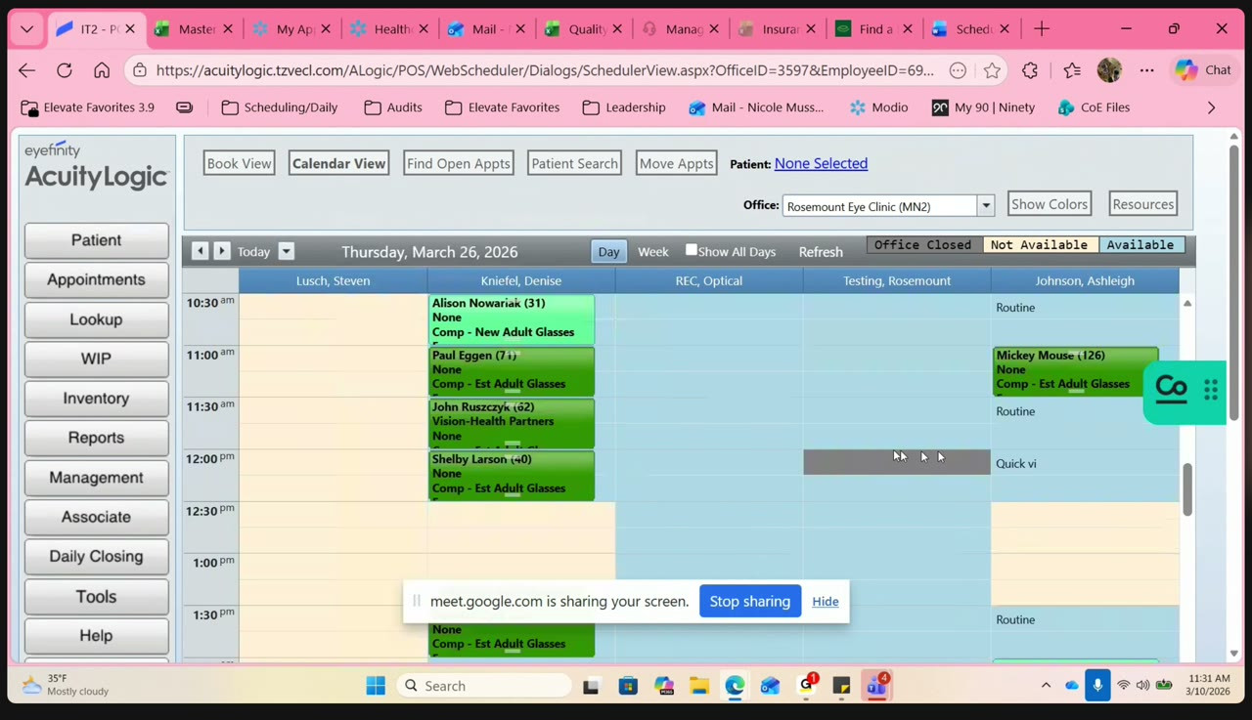Open floating Co widget icon
Viewport: 1252px width, 720px height.
coord(1171,389)
